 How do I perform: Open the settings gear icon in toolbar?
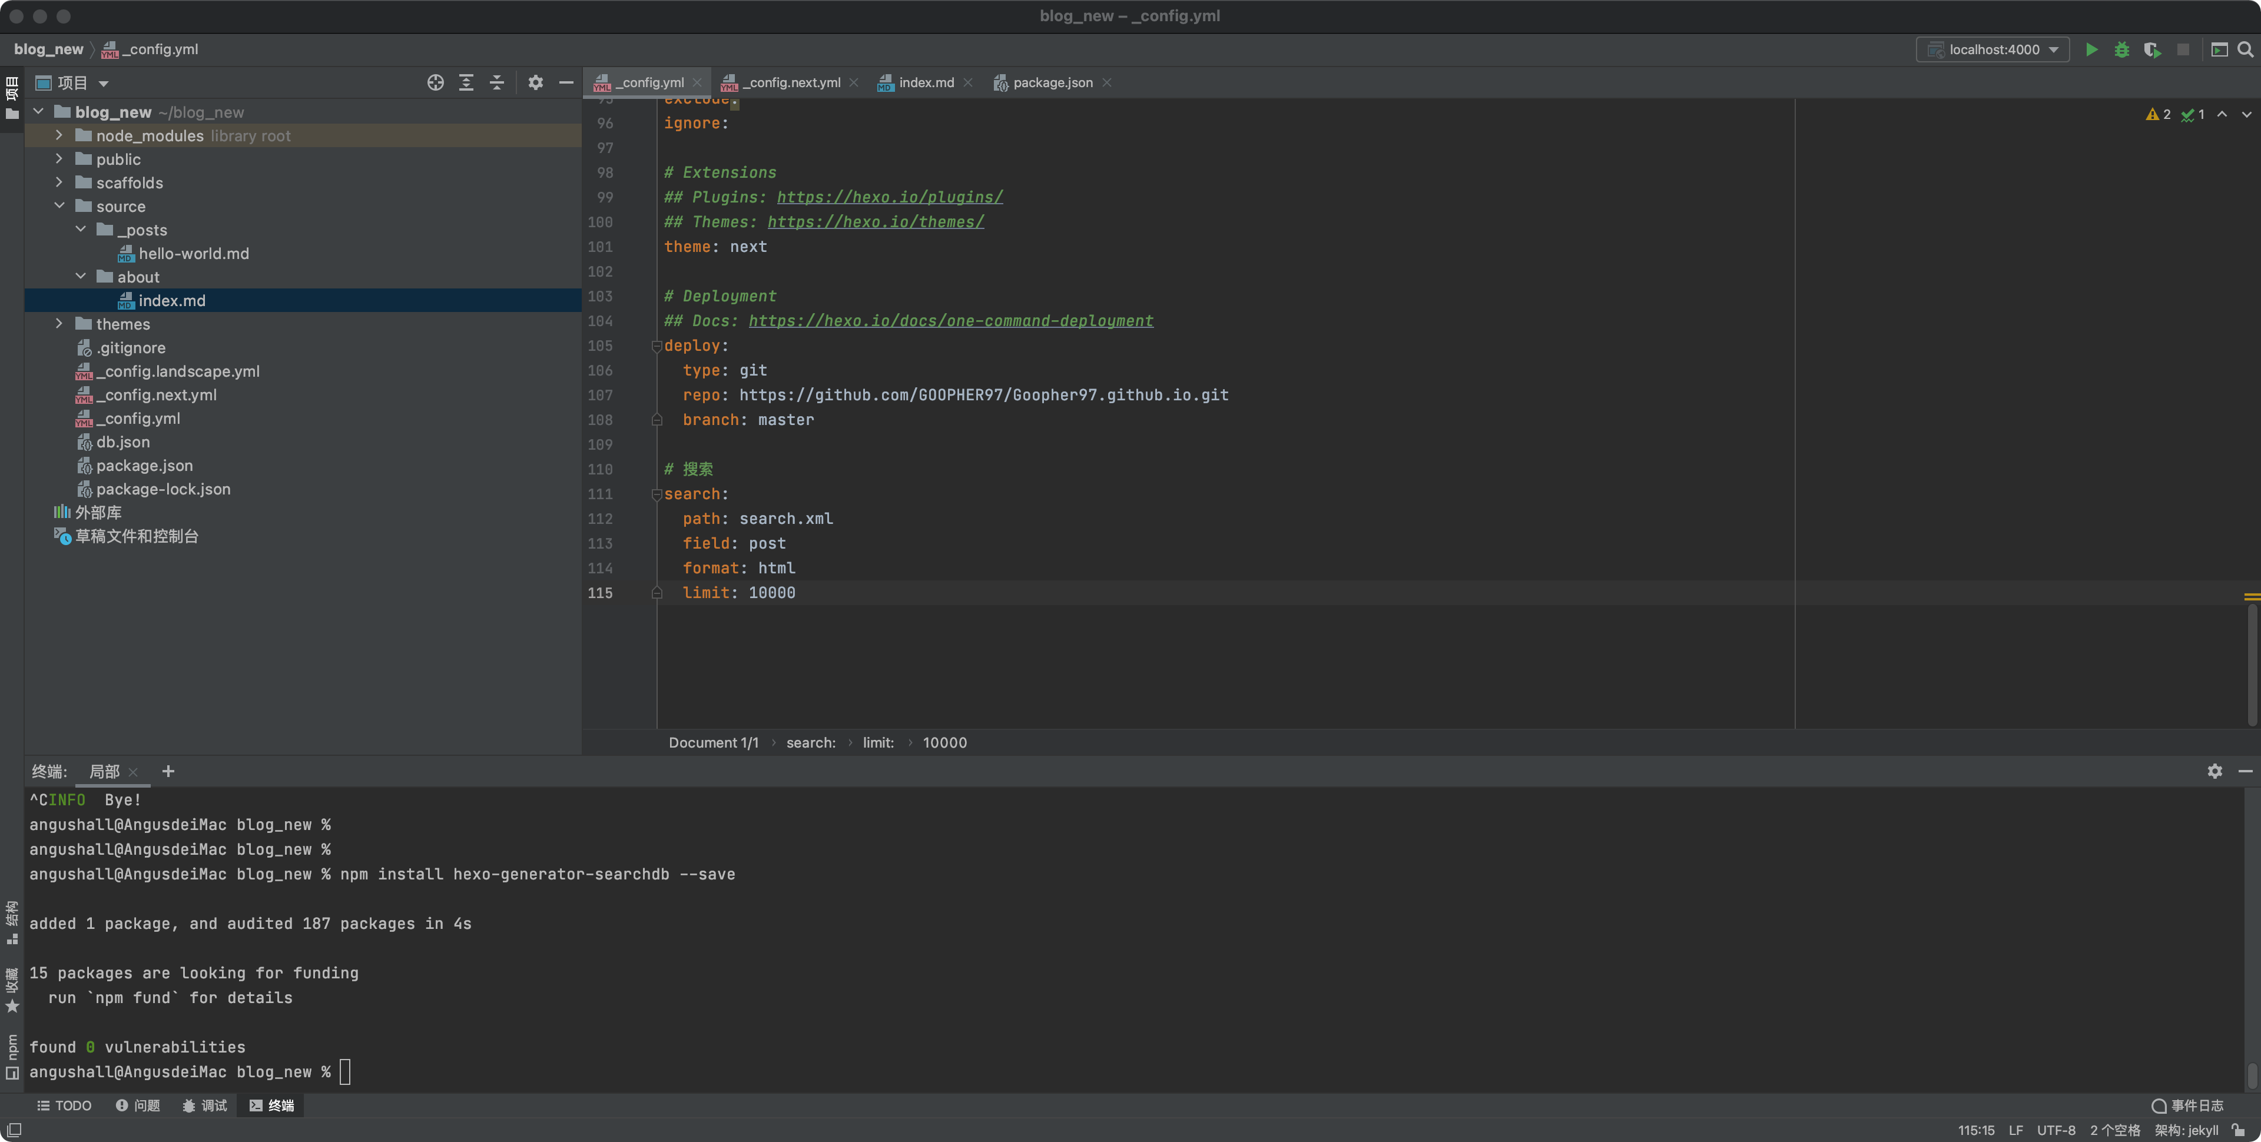(535, 82)
